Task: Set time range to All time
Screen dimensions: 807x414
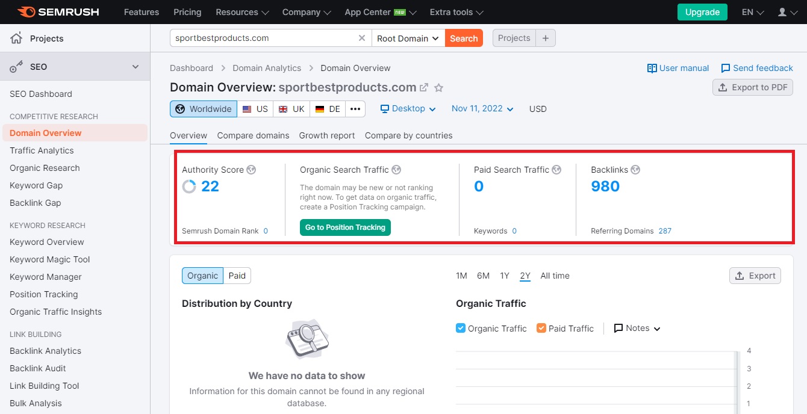Action: 555,276
